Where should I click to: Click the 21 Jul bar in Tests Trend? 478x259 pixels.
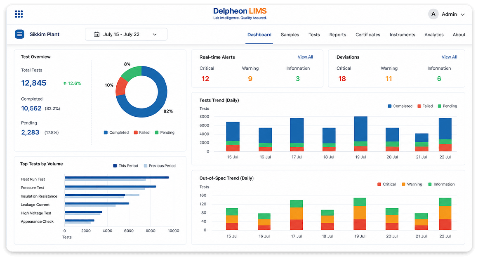pyautogui.click(x=421, y=142)
